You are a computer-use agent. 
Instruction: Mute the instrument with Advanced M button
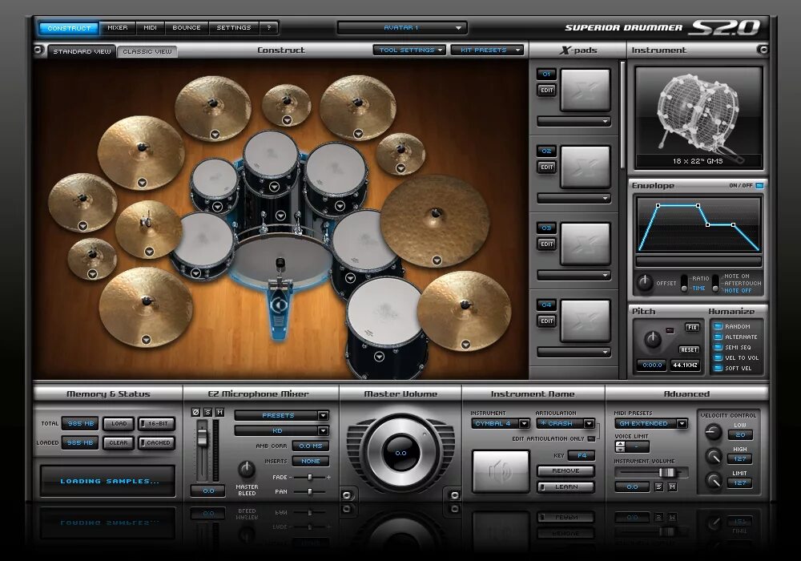[672, 487]
